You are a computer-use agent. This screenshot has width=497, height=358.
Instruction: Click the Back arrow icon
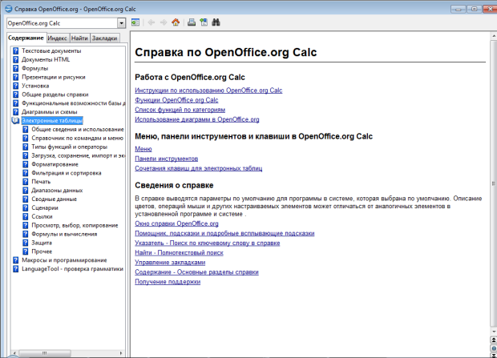pos(152,22)
